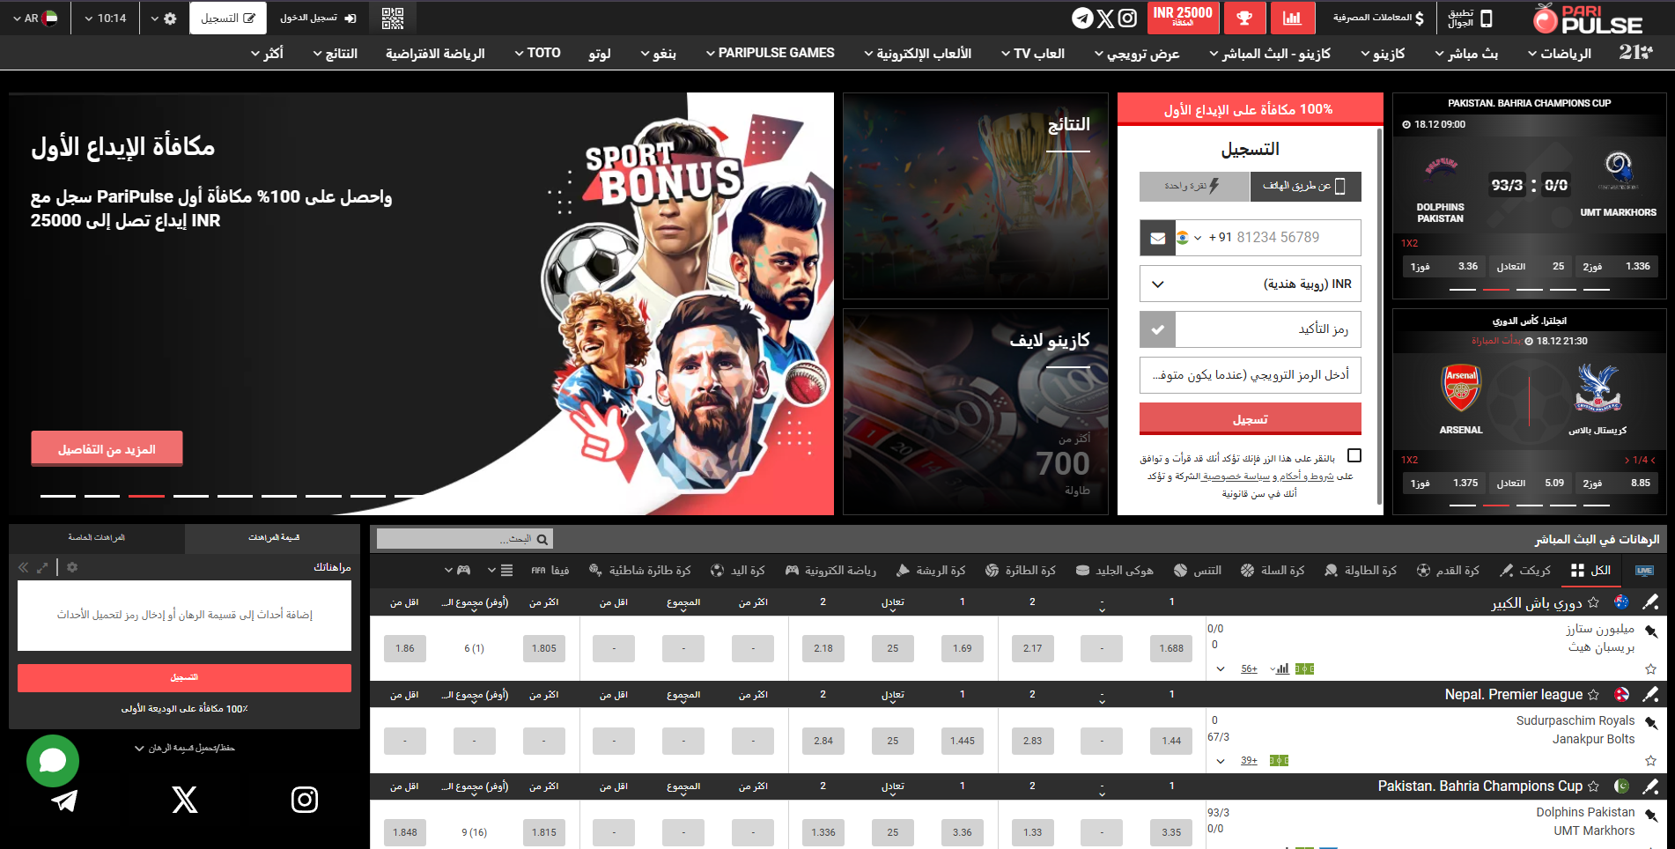Open the 10:14 time zone dropdown
This screenshot has height=849, width=1675.
coord(105,18)
